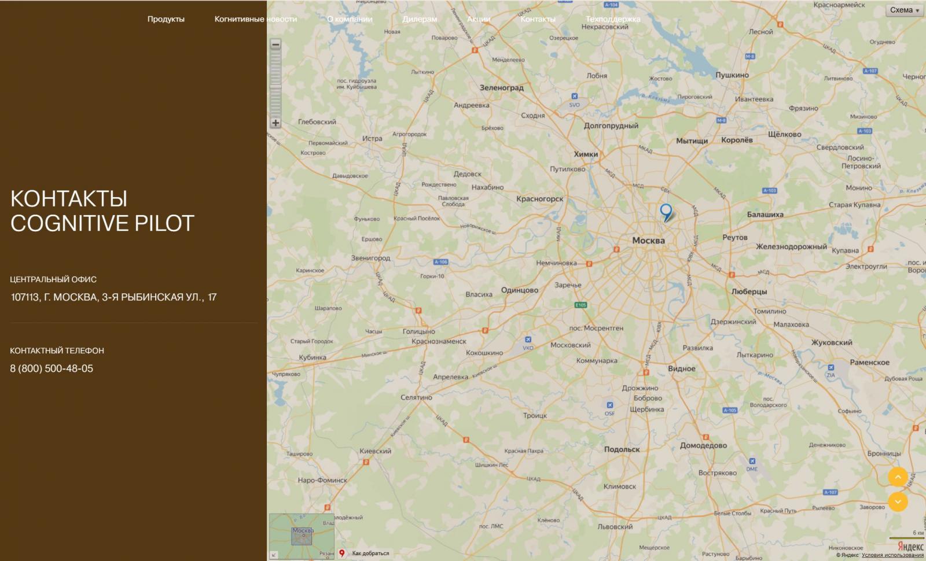Click the Климовск city label

620,486
